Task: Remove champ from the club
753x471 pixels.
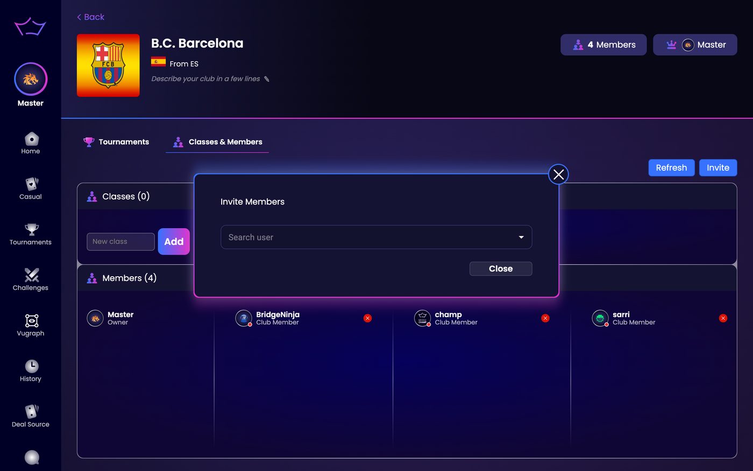Action: pyautogui.click(x=545, y=318)
